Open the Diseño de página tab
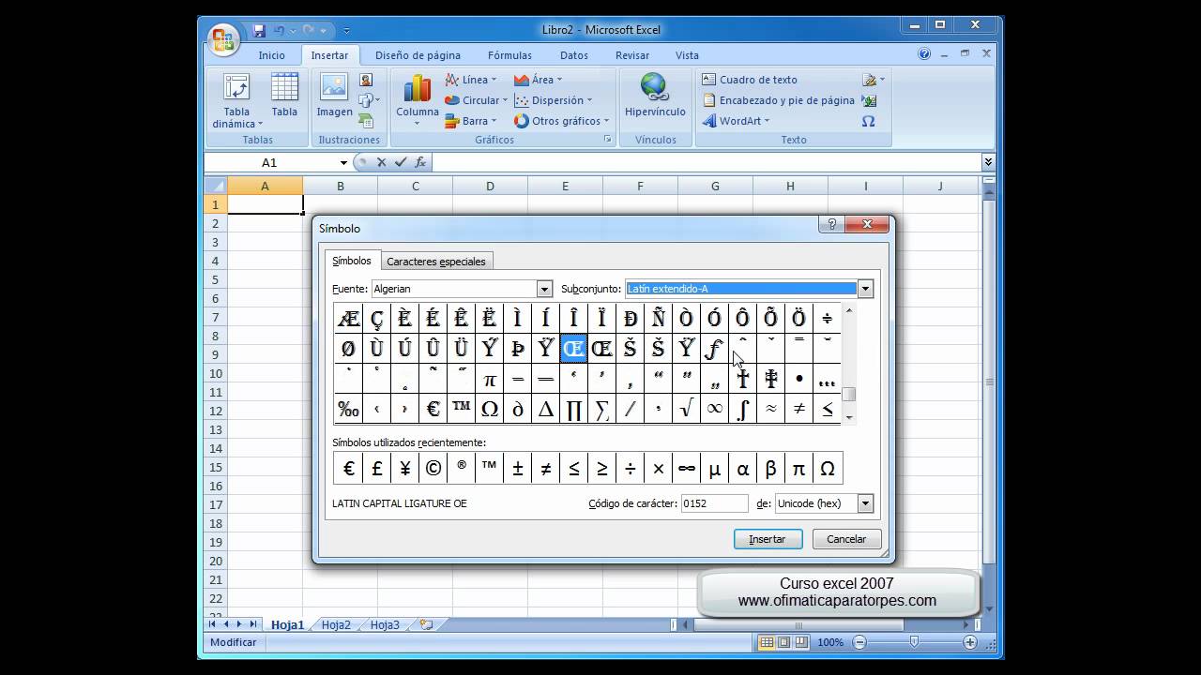Viewport: 1201px width, 675px height. click(418, 55)
